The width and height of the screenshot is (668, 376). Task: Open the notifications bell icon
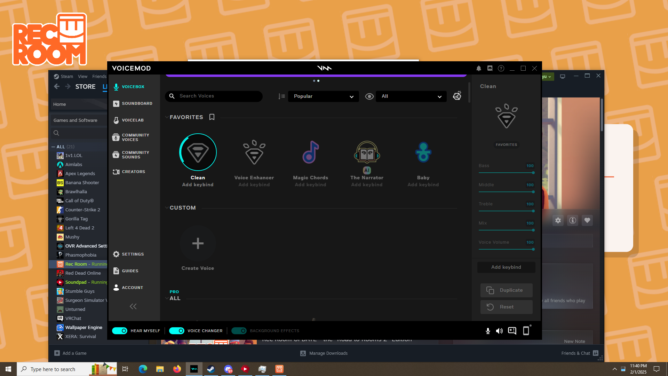coord(479,68)
